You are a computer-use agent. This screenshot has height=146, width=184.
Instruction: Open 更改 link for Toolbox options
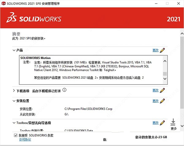click(155, 123)
